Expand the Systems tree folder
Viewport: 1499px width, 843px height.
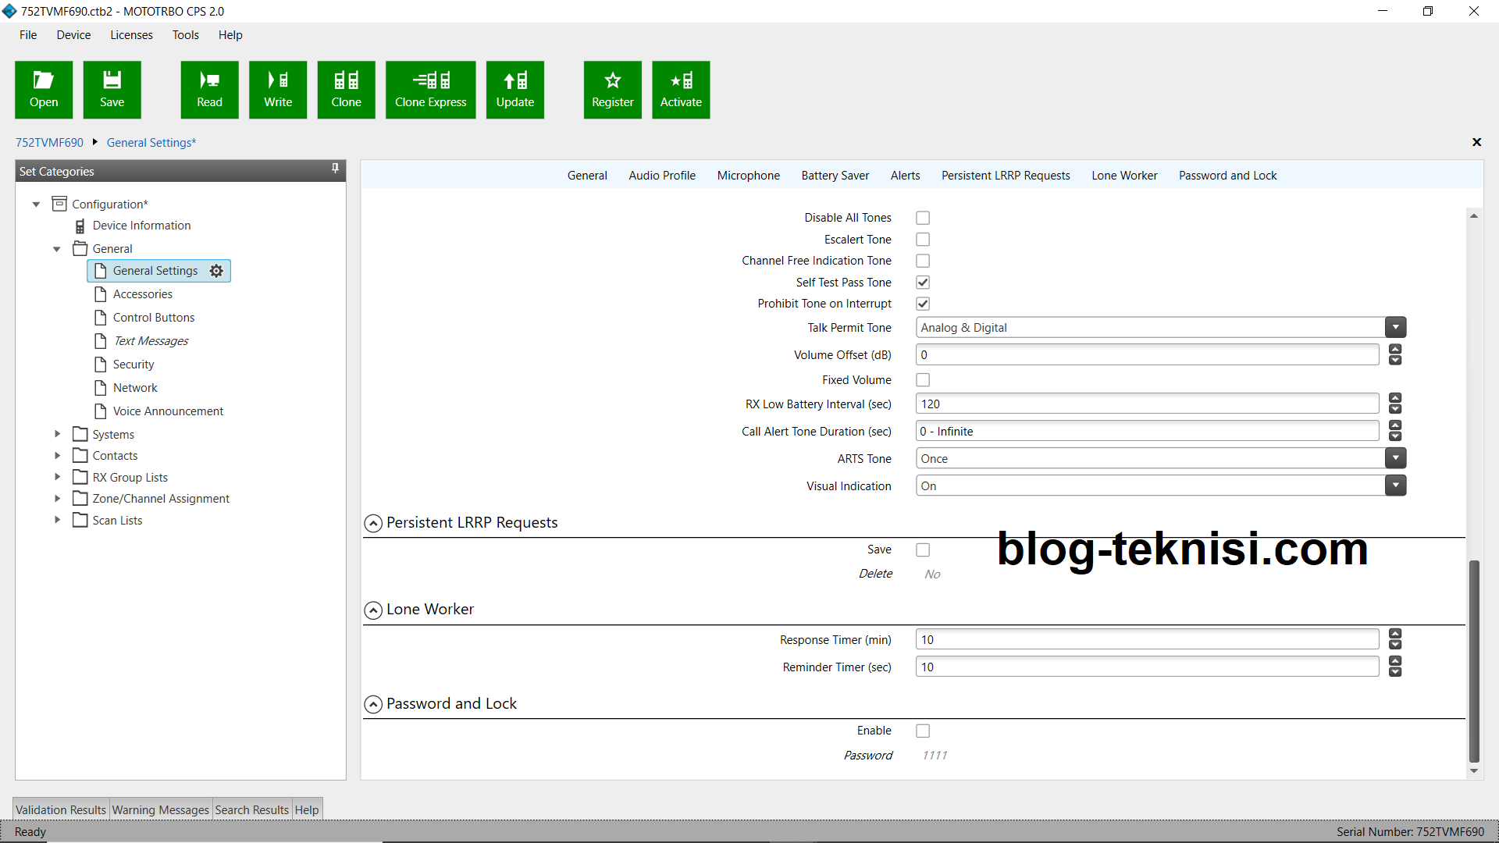click(x=57, y=434)
